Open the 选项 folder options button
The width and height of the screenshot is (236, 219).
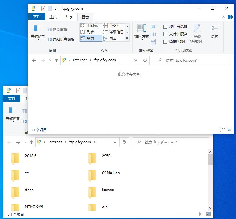(x=215, y=32)
